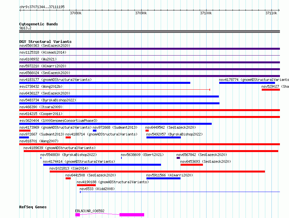The image size is (289, 218).
Task: Click the blue bar under nsv5911566
Action: tap(163, 179)
